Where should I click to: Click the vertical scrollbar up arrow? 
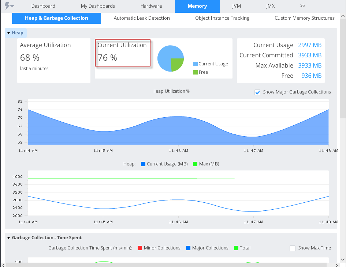pos(343,16)
